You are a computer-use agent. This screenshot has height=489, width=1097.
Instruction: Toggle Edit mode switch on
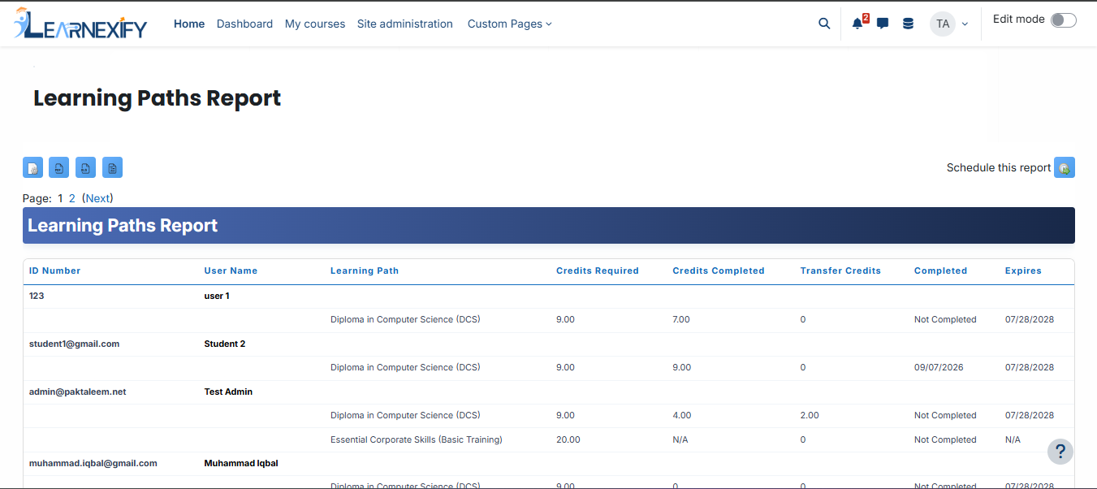(1064, 20)
